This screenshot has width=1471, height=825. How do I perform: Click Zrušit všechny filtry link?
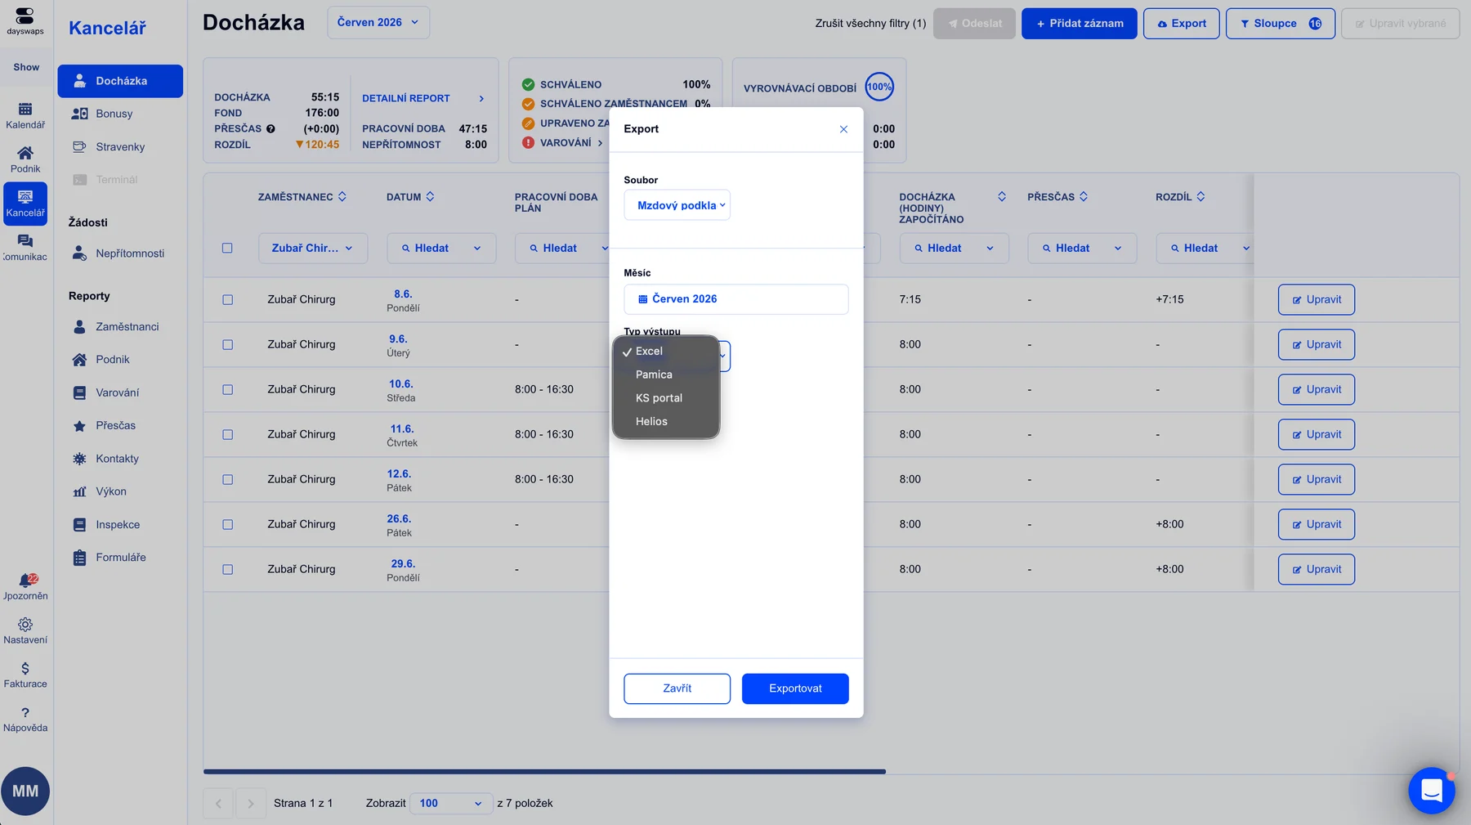pyautogui.click(x=870, y=24)
